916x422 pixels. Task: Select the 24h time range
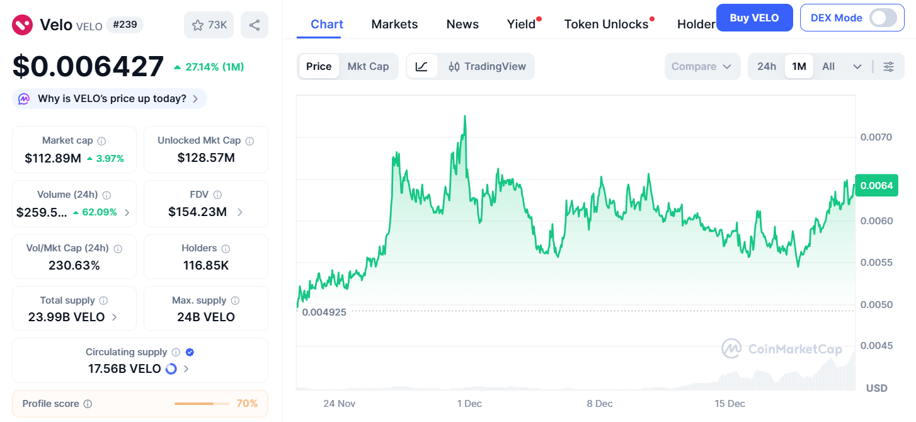point(767,67)
